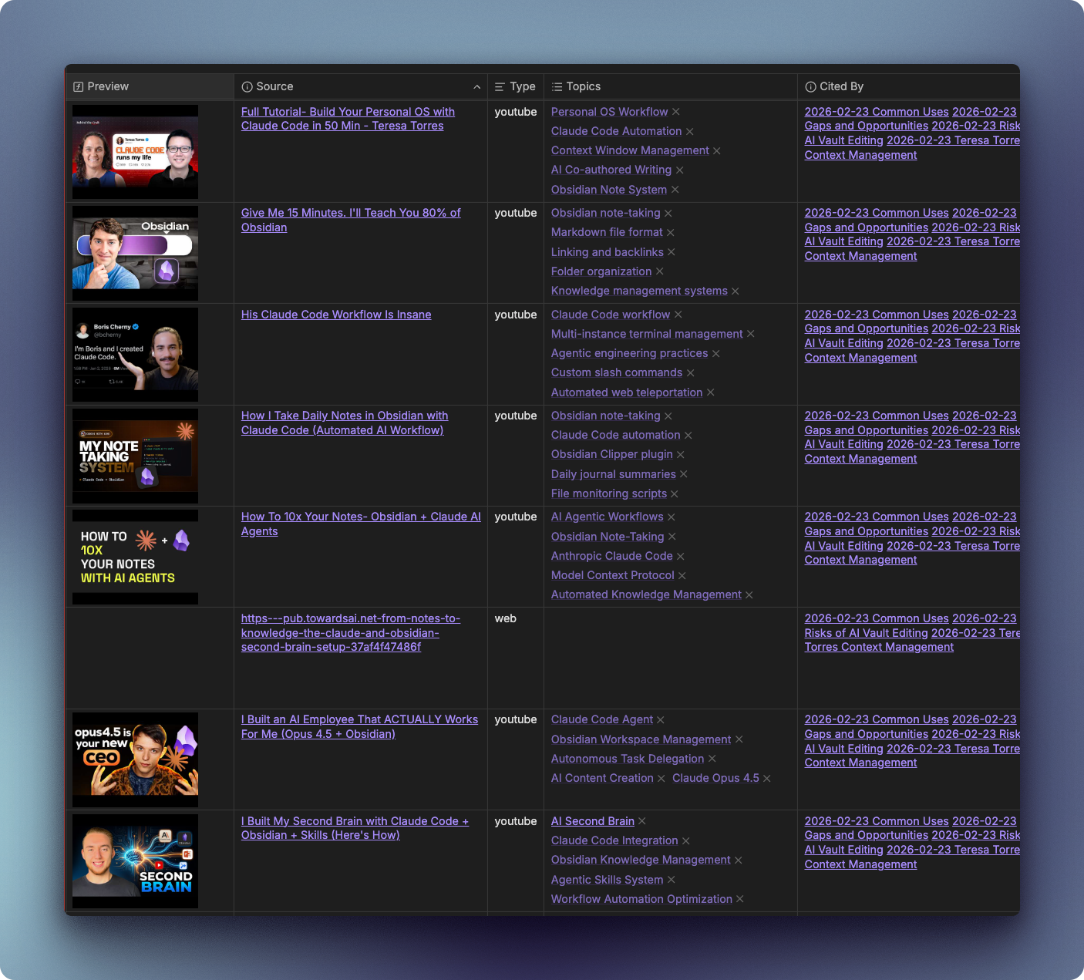Click the Topics column list icon

pos(557,87)
